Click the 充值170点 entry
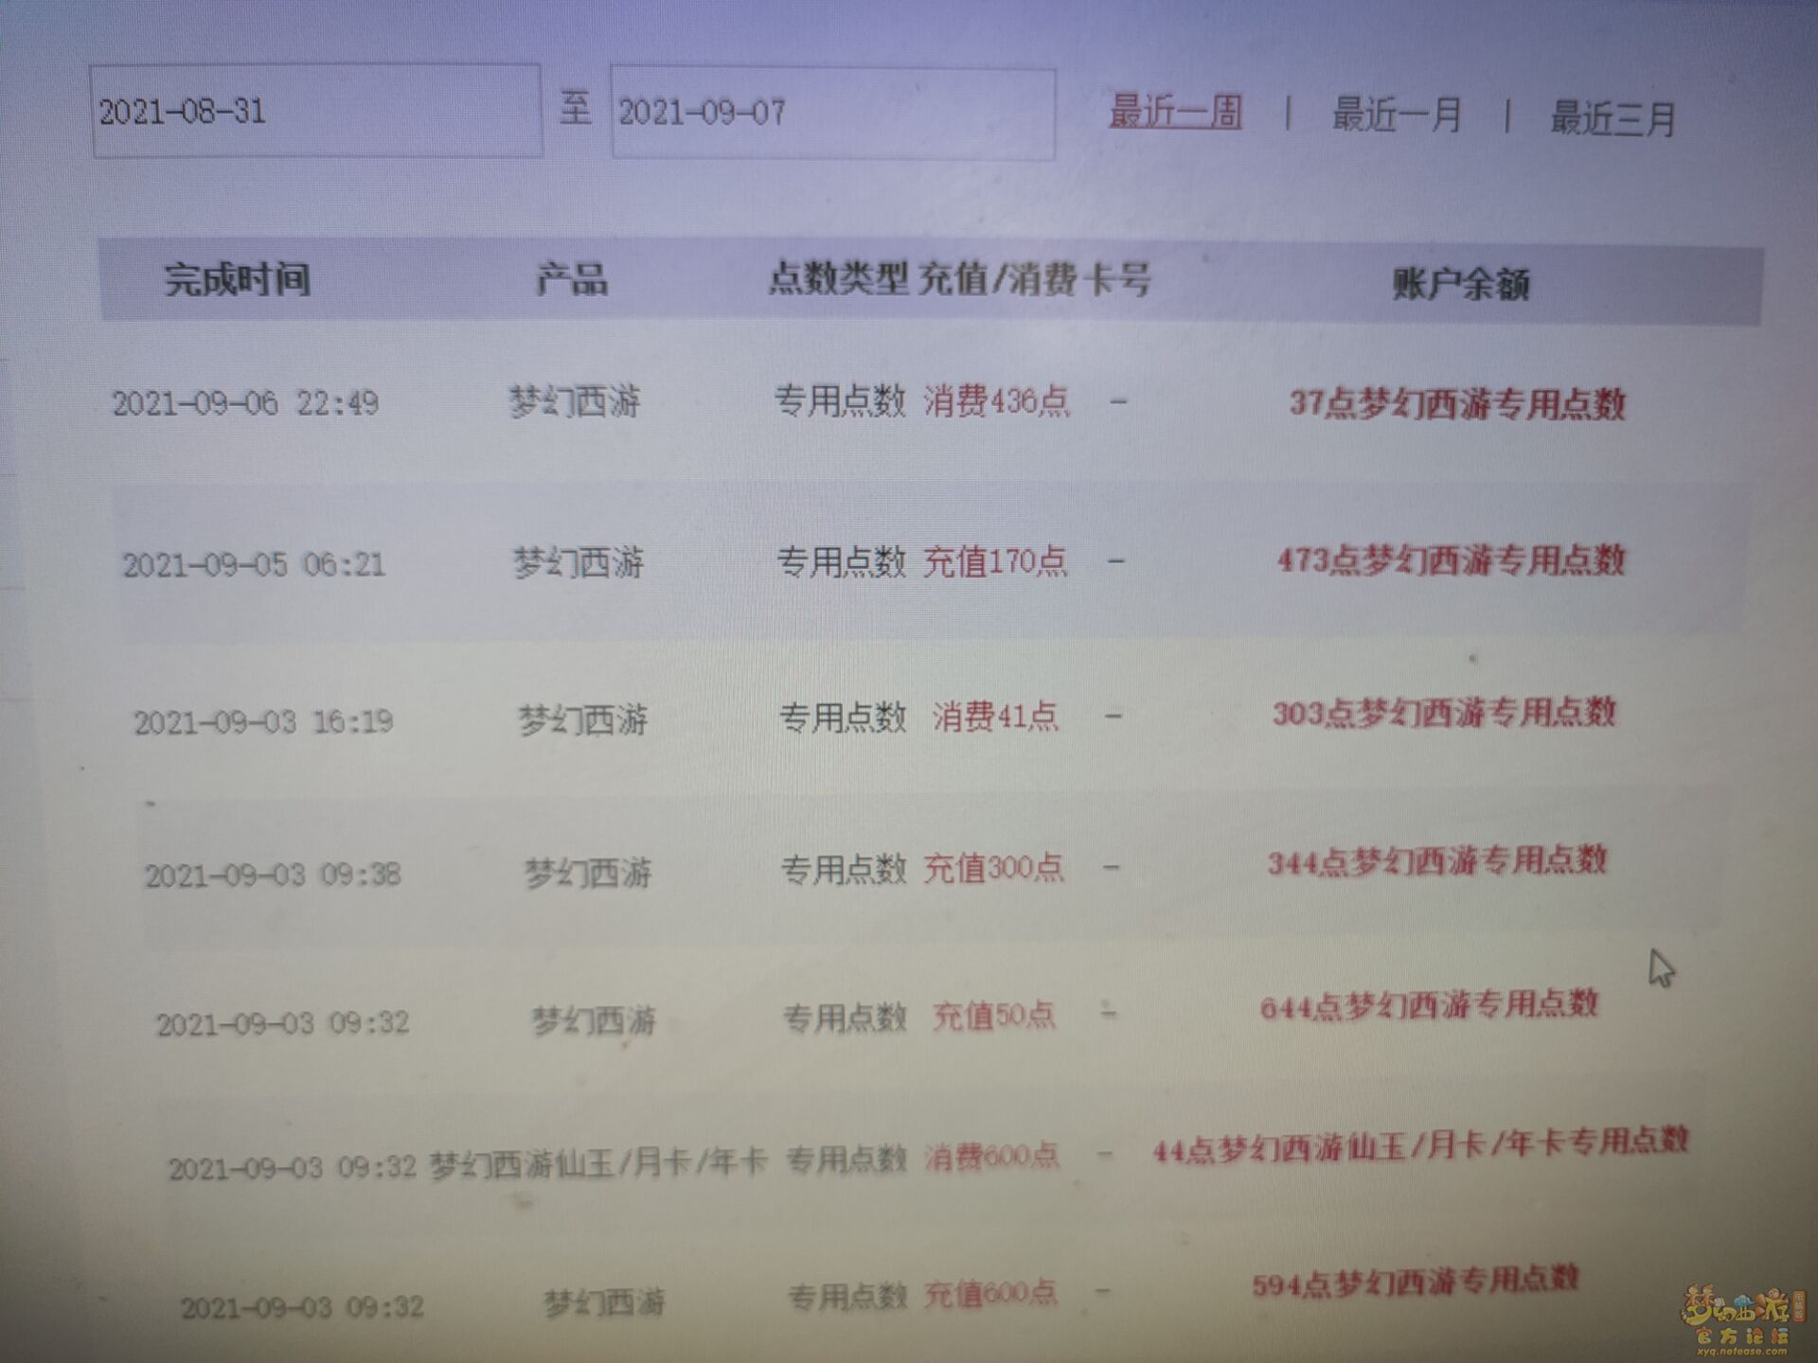 click(994, 562)
